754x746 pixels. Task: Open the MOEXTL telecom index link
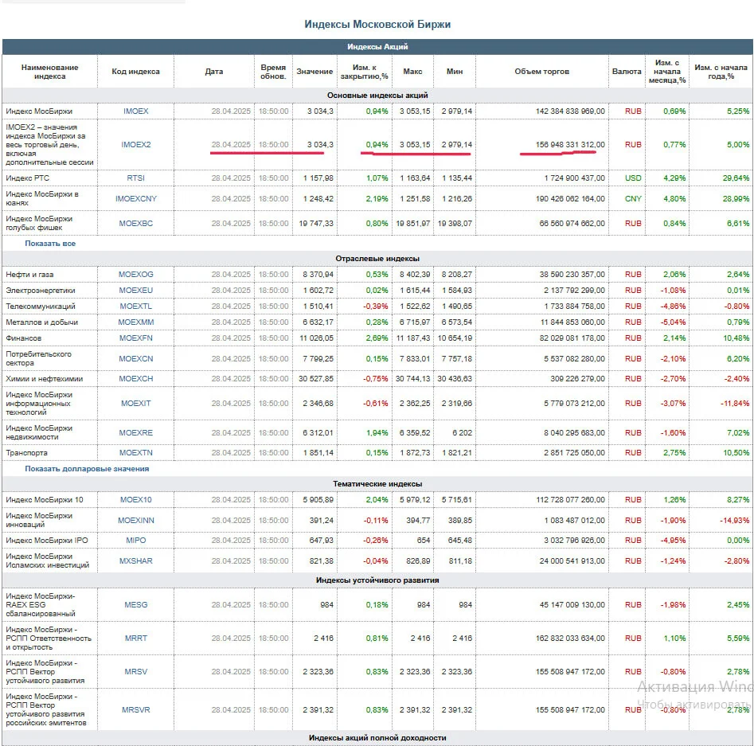135,307
